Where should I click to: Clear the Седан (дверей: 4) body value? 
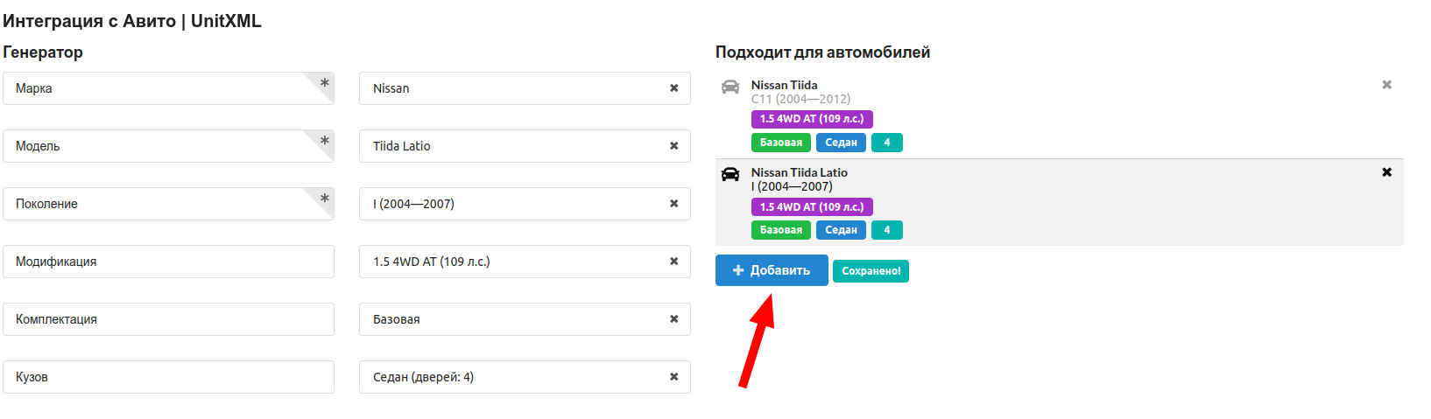click(x=673, y=377)
